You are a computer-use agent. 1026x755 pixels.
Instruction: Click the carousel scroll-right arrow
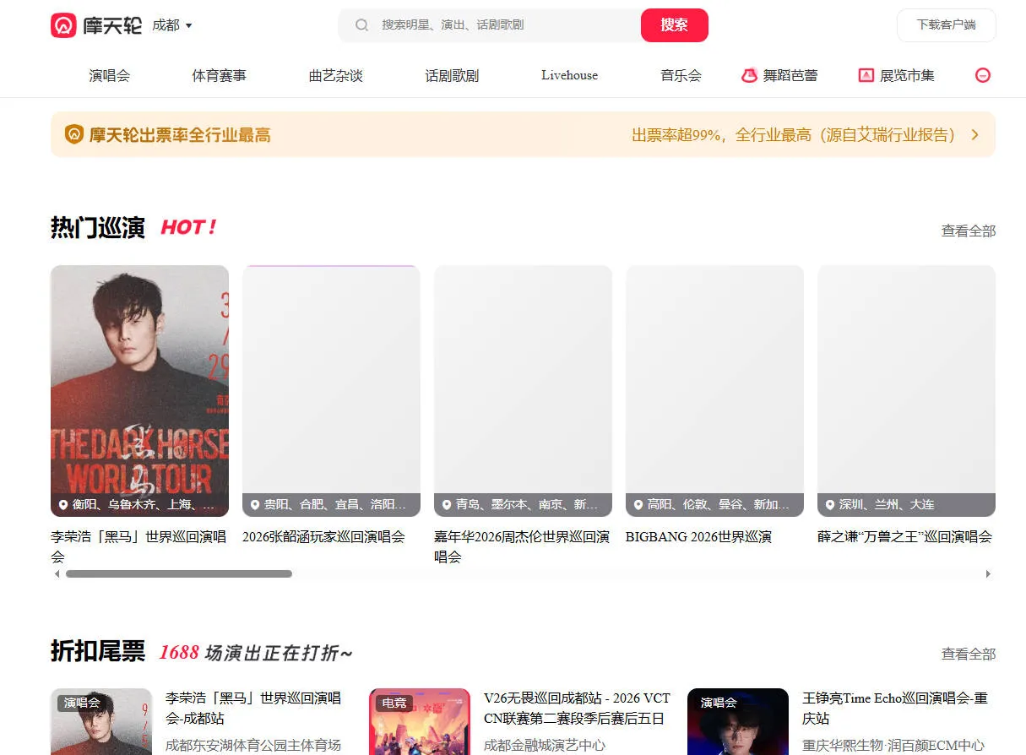coord(988,573)
